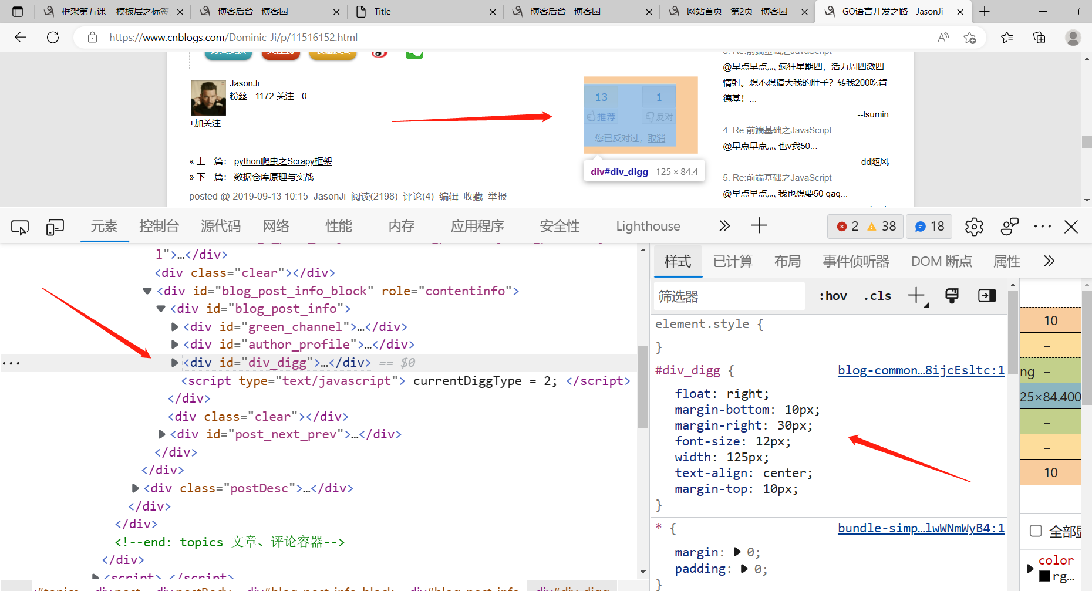Add a new style rule
This screenshot has height=591, width=1092.
point(916,296)
